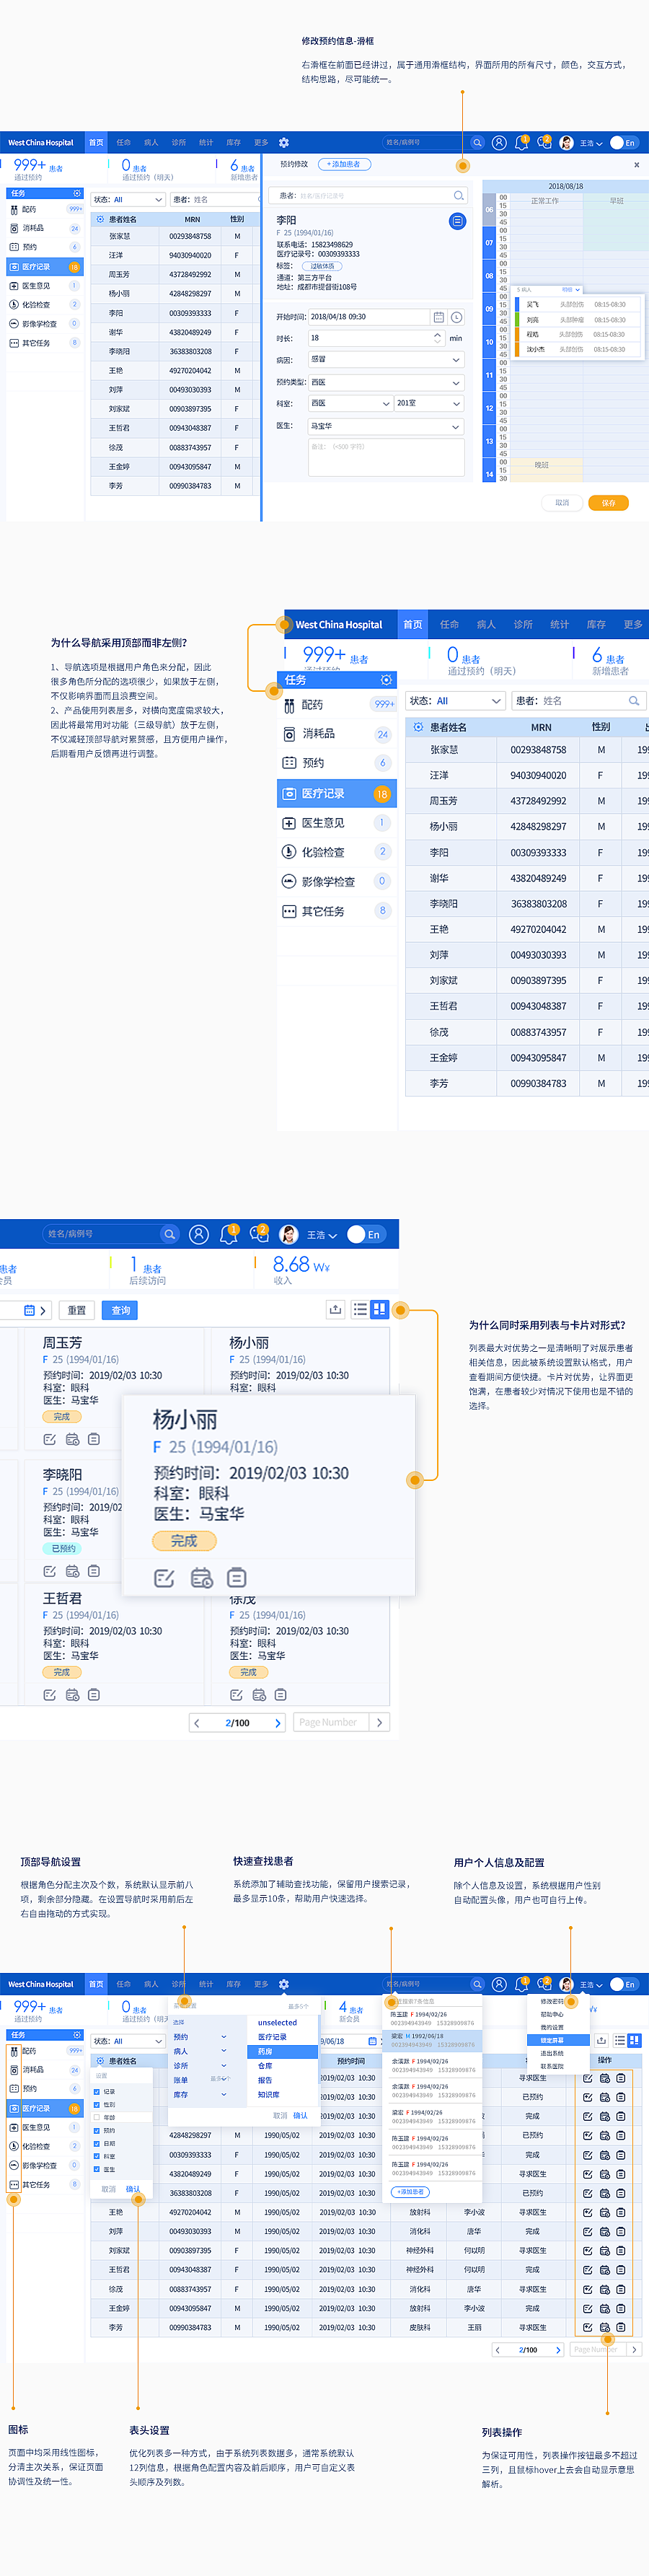Image resolution: width=649 pixels, height=2576 pixels.
Task: Open 消耗品 in the enlarged sidebar
Action: (x=337, y=734)
